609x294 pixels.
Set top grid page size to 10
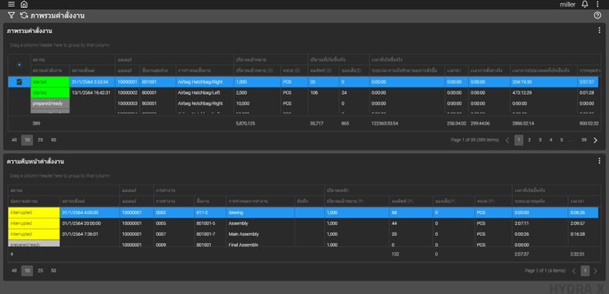point(27,140)
